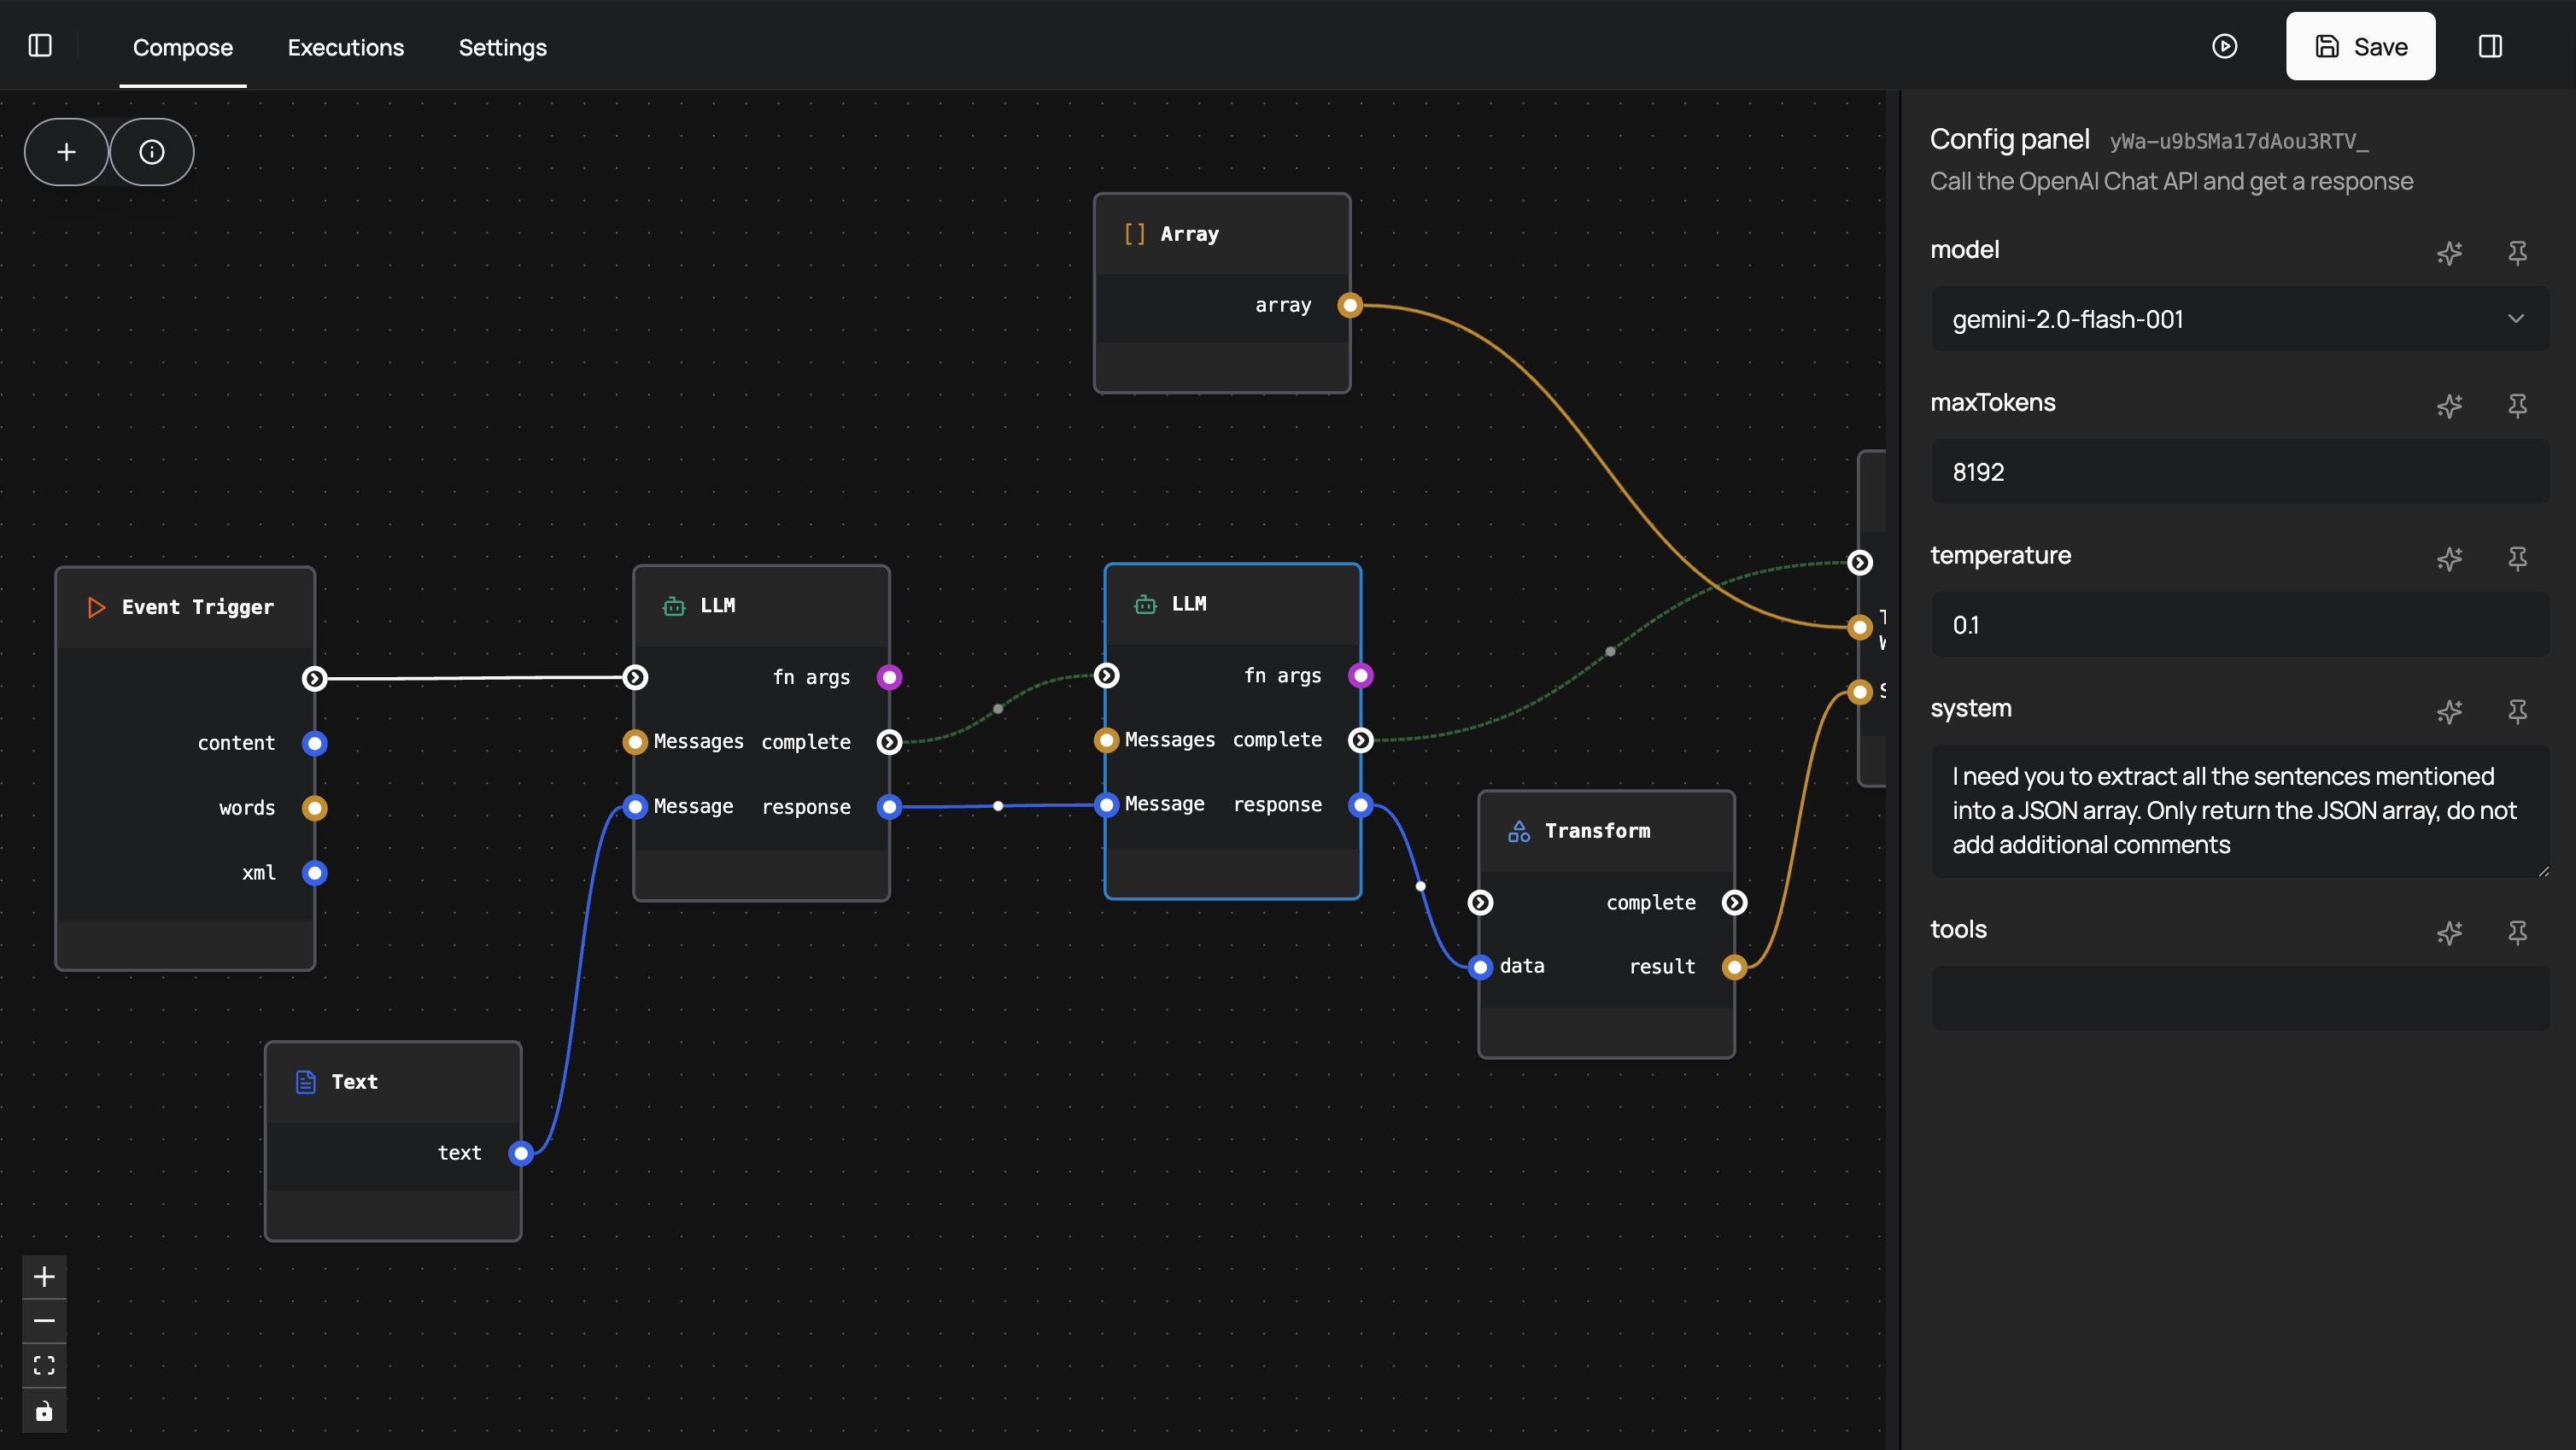Click the zoom-out minus control
Screen dimensions: 2576x1450
pos(44,1320)
